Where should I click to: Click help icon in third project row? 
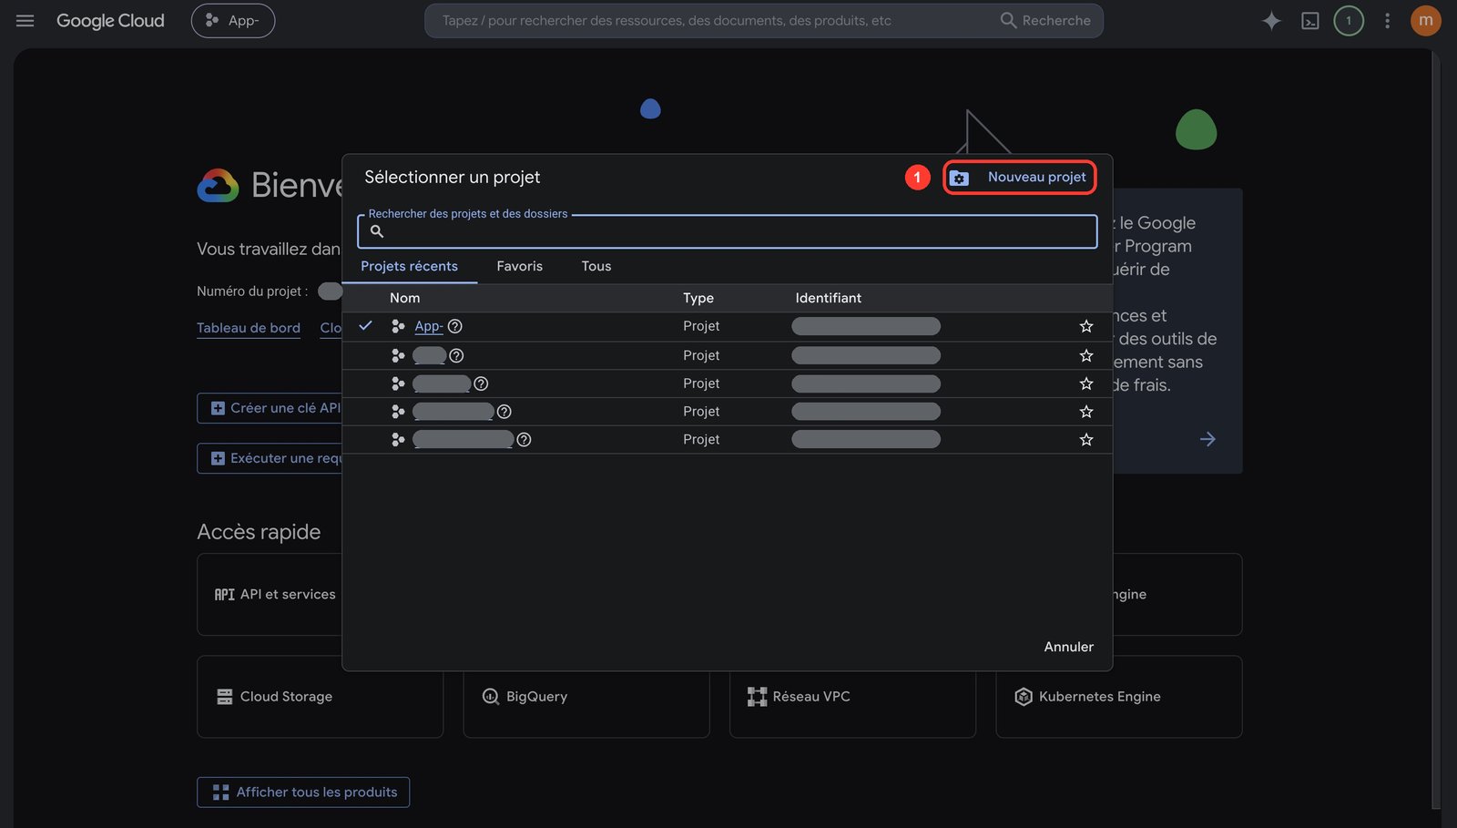(x=481, y=383)
